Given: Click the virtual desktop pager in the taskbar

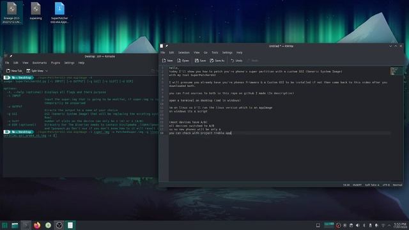Looking at the screenshot, I should (x=328, y=226).
